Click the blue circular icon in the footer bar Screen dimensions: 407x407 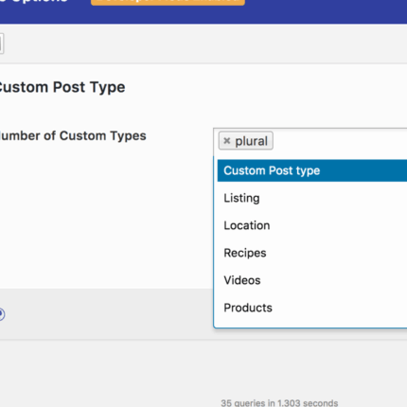click(2, 314)
